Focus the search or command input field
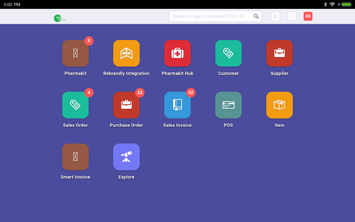 click(x=215, y=16)
